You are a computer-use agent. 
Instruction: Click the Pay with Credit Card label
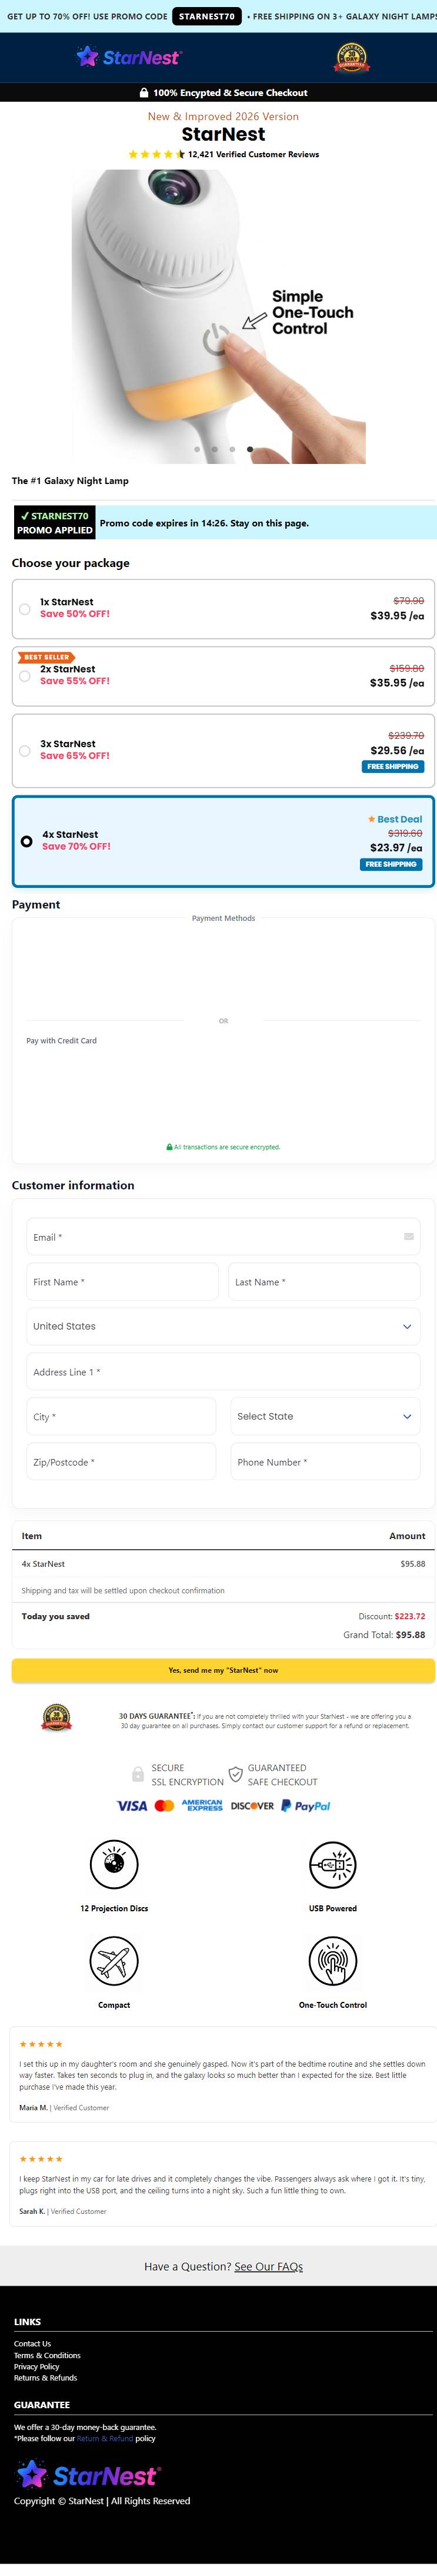point(61,1040)
